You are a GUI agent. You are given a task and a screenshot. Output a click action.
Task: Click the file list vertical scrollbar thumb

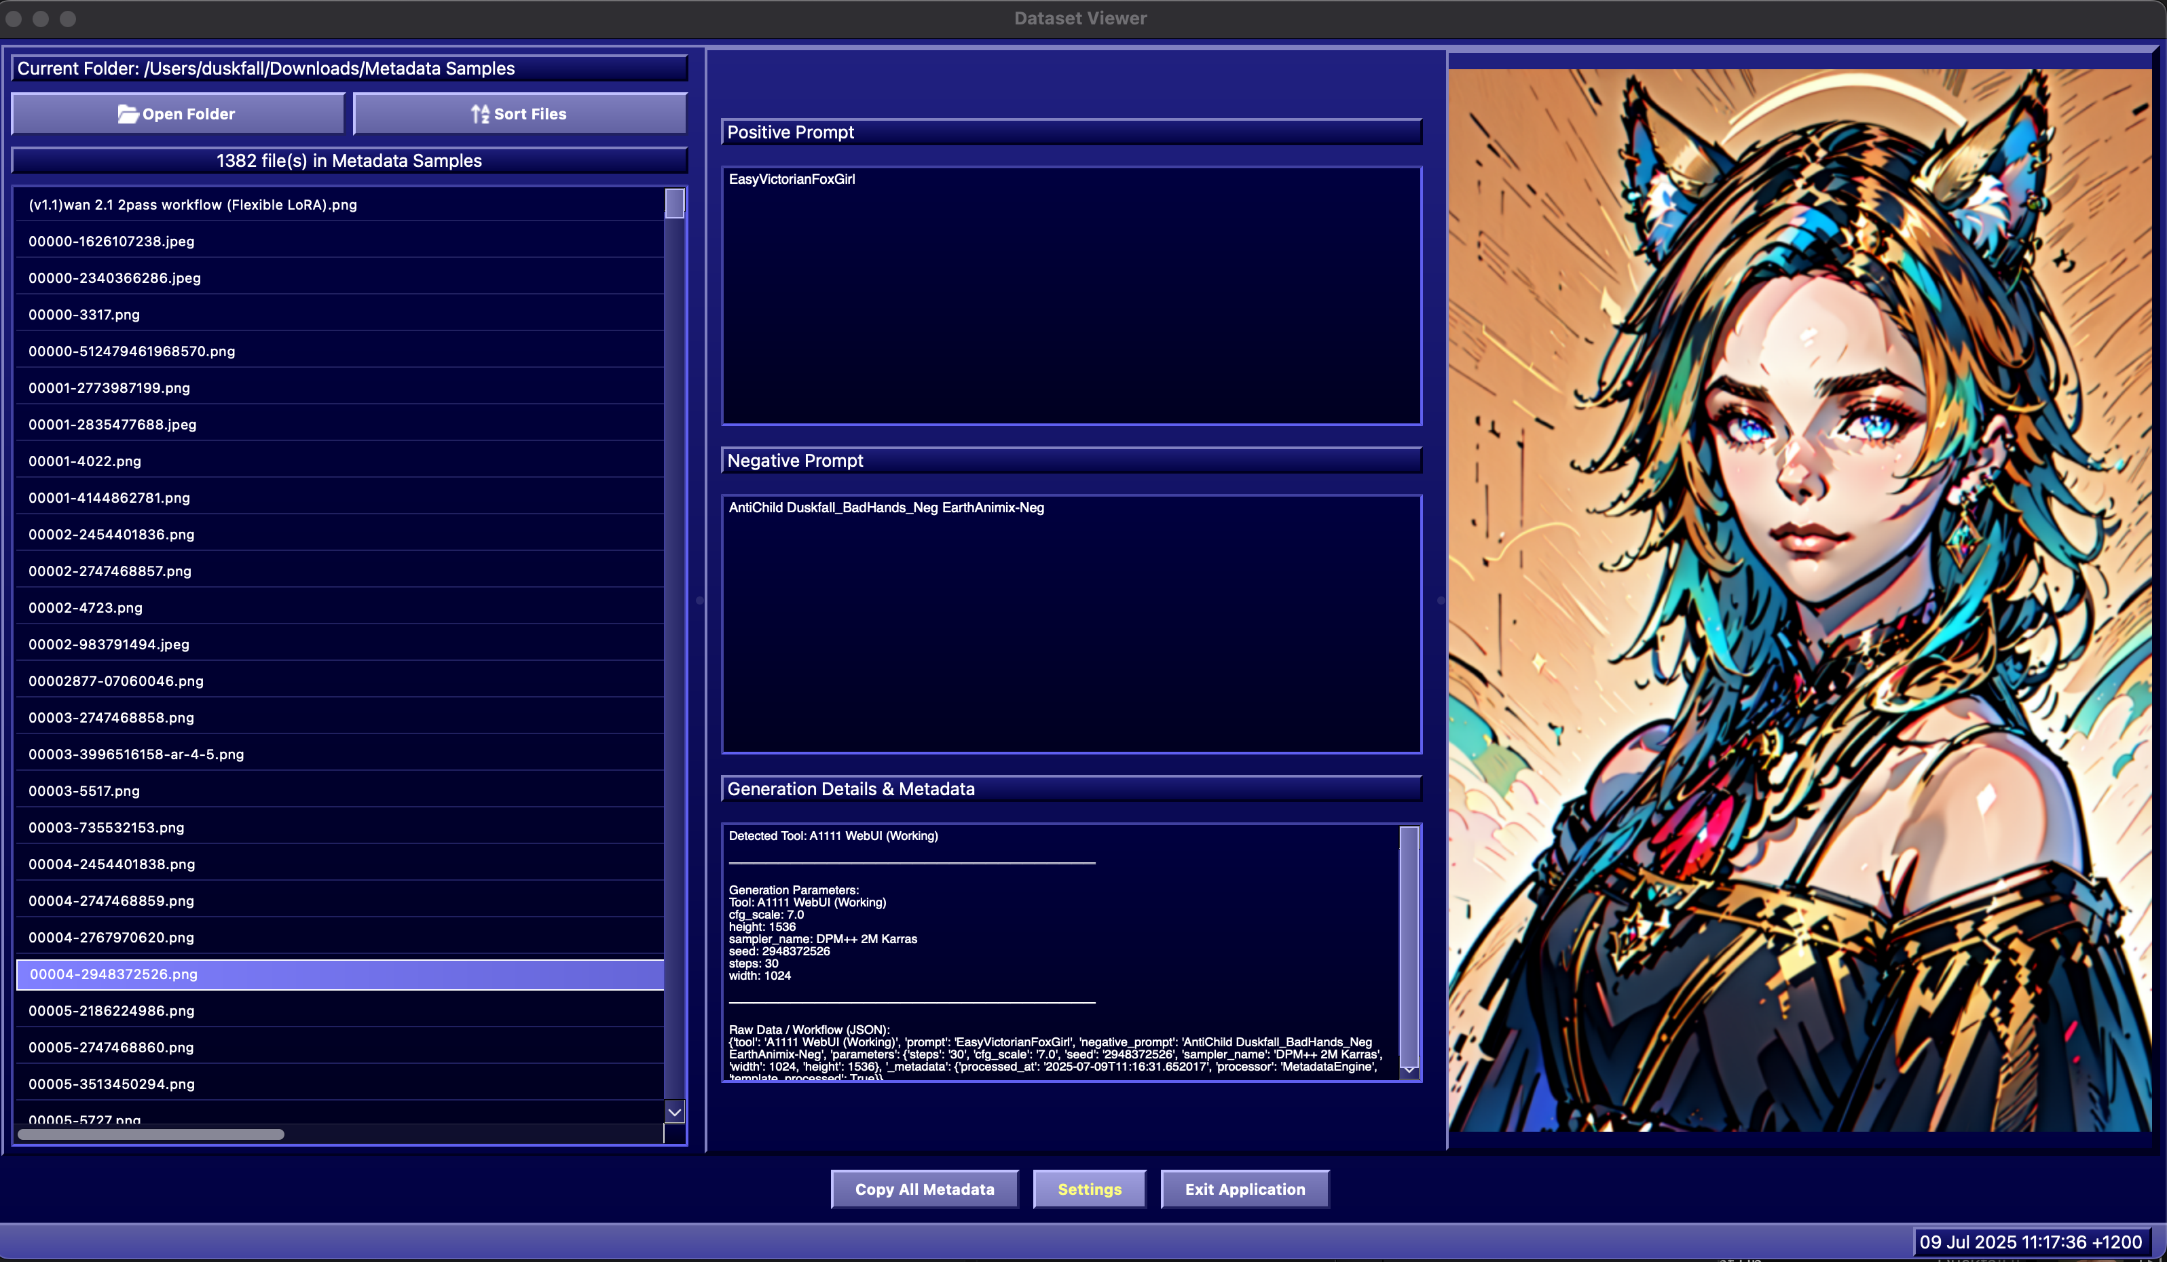675,204
